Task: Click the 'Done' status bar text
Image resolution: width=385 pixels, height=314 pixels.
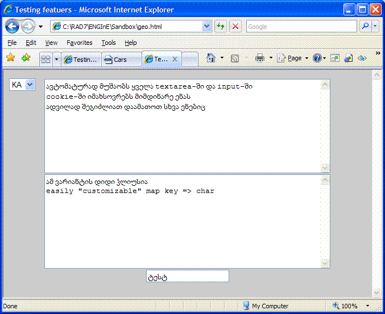Action: [10, 306]
